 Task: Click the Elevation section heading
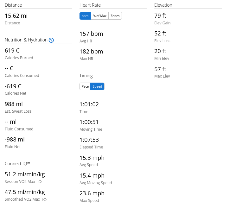tap(163, 5)
